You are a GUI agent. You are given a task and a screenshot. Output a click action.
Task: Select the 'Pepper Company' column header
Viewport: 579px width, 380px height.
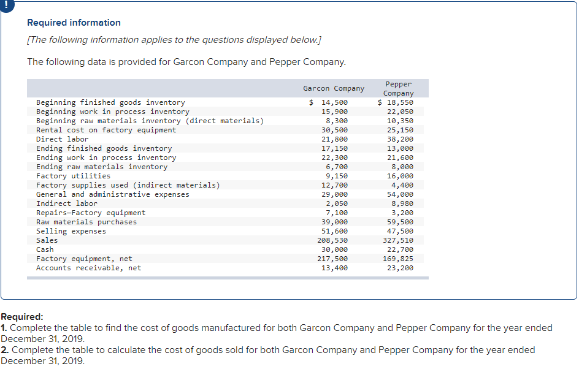398,88
